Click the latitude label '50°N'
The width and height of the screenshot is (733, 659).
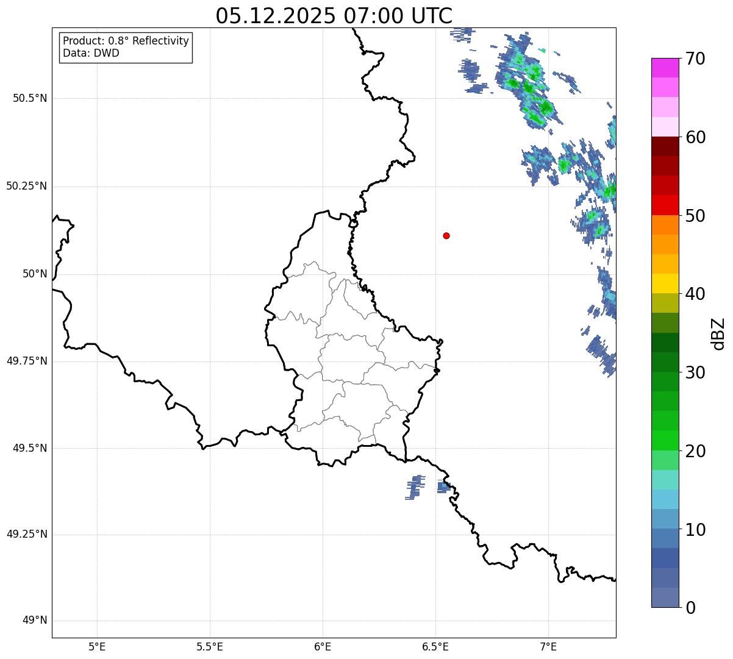35,274
